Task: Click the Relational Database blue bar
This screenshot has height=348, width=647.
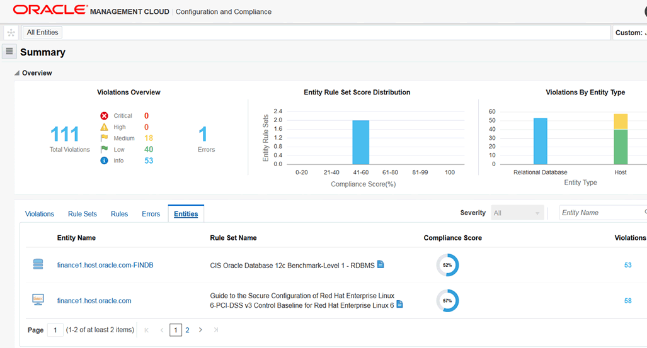Action: click(541, 141)
